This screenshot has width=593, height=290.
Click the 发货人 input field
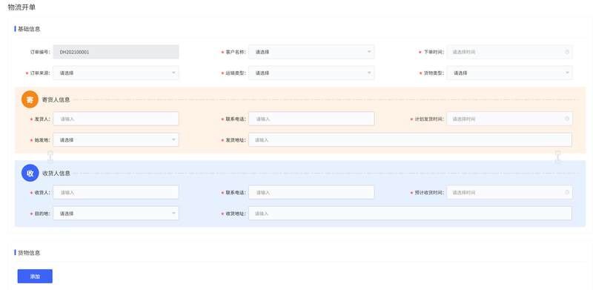tap(116, 119)
